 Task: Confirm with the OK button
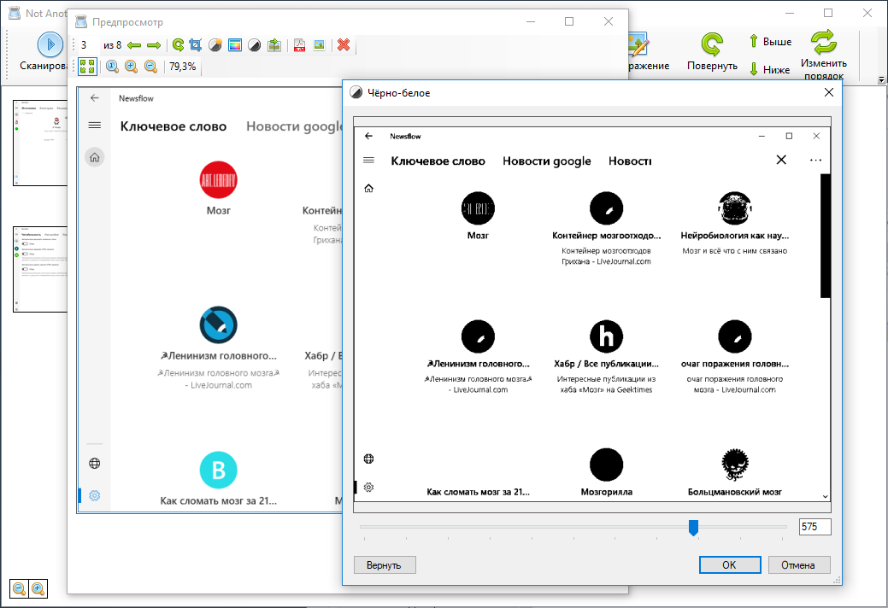[729, 565]
